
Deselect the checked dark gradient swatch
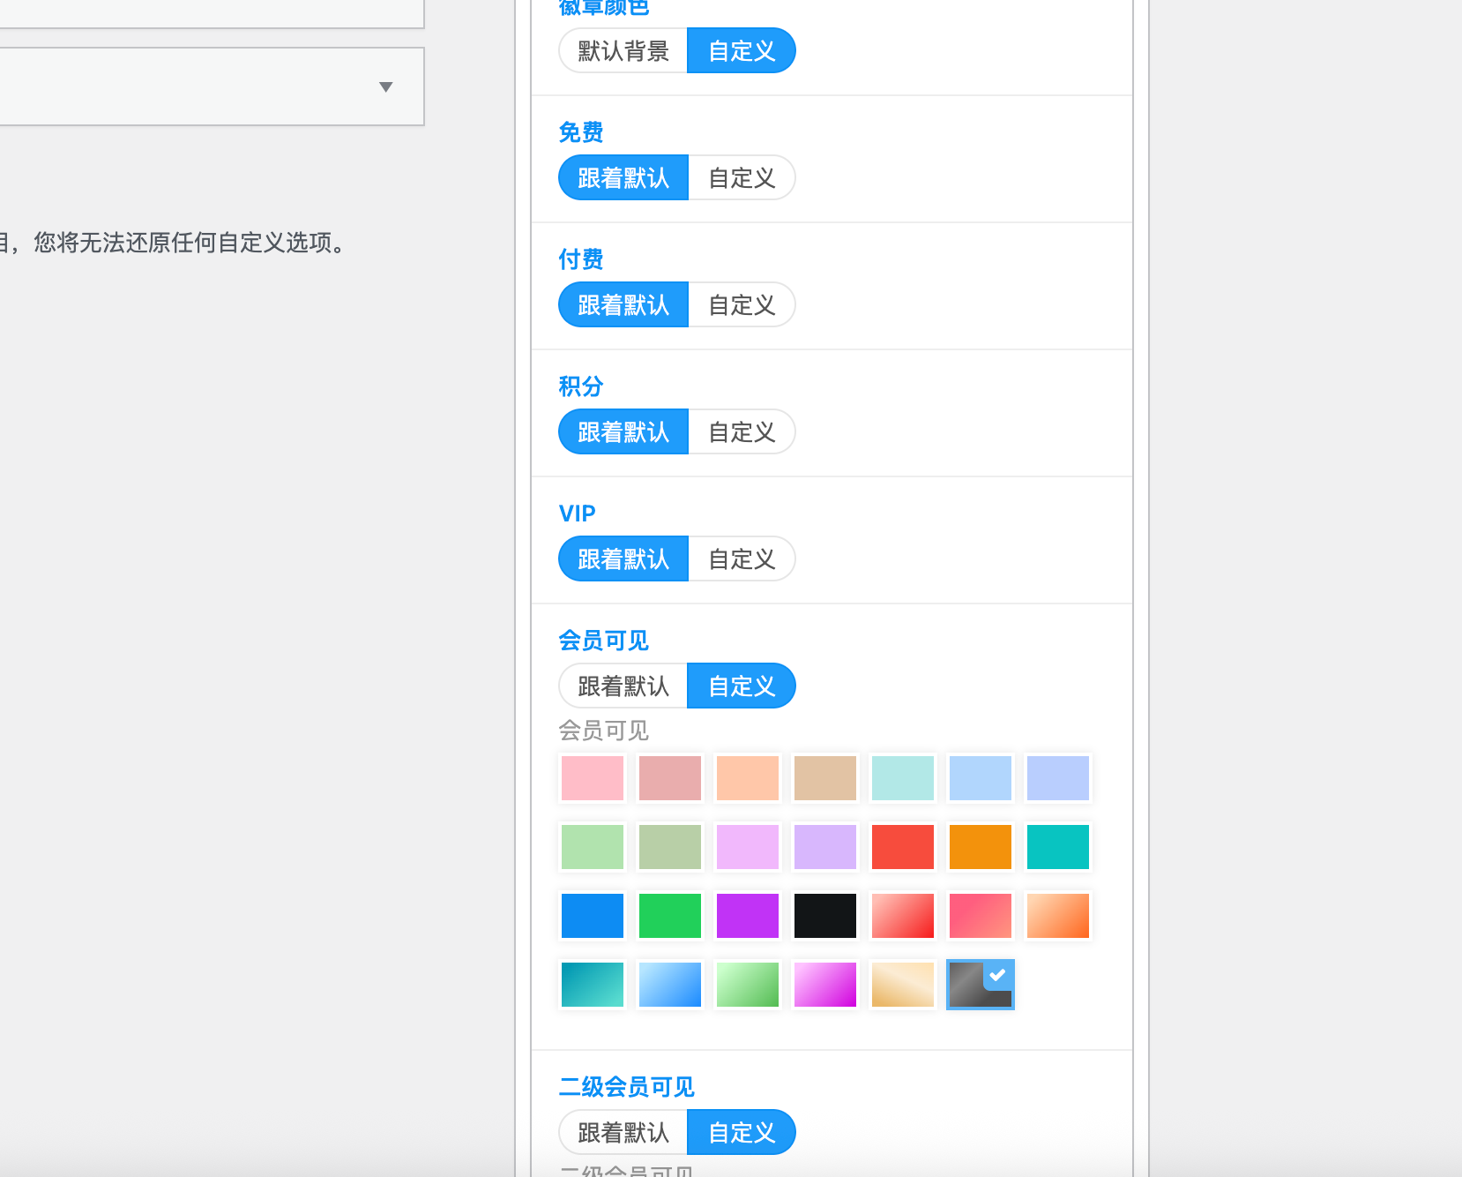pos(980,984)
